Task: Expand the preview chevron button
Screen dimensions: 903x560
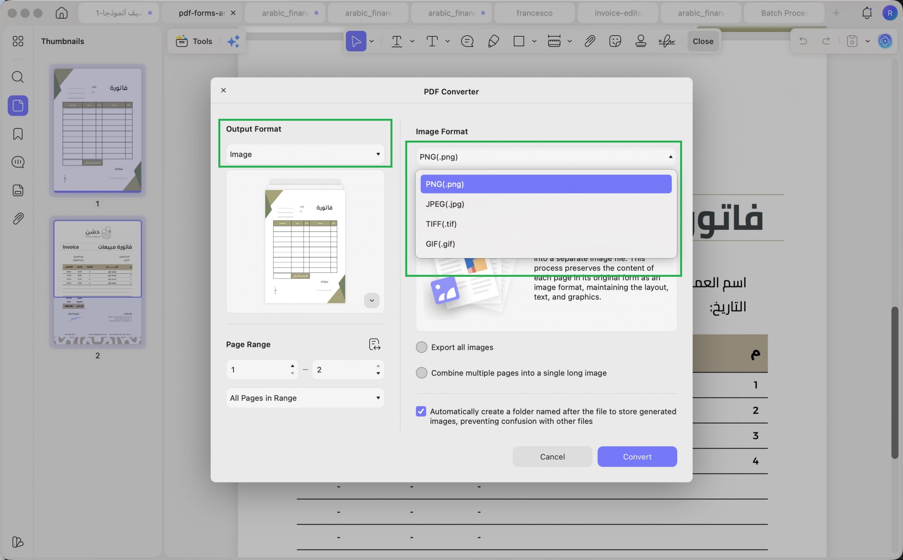Action: coord(371,300)
